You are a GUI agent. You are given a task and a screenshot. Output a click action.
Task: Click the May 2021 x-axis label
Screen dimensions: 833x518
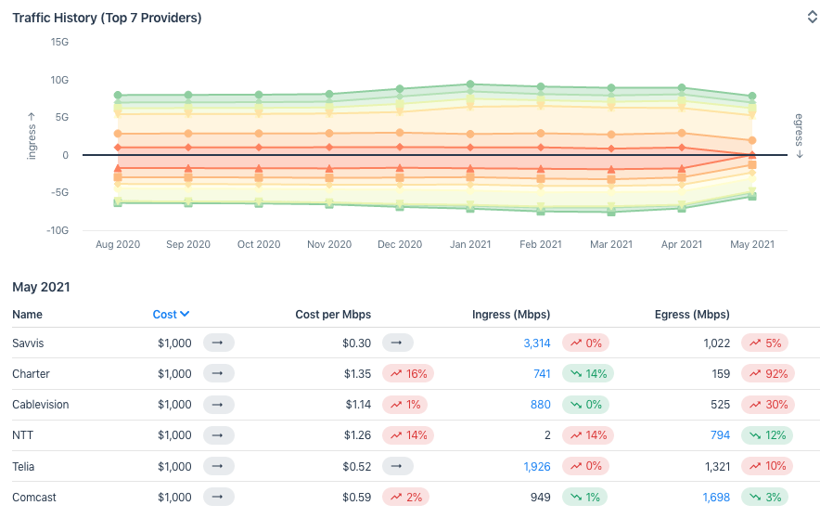752,245
